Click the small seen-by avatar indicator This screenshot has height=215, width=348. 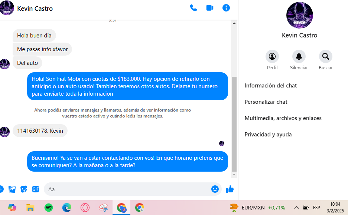pos(221,143)
